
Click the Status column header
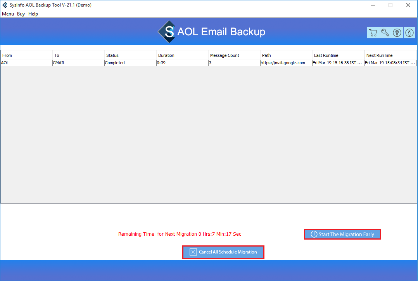[x=130, y=55]
